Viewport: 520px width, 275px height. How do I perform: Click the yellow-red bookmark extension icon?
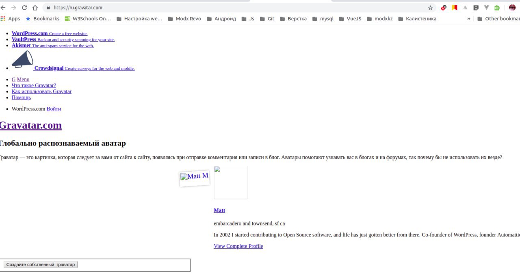point(455,8)
